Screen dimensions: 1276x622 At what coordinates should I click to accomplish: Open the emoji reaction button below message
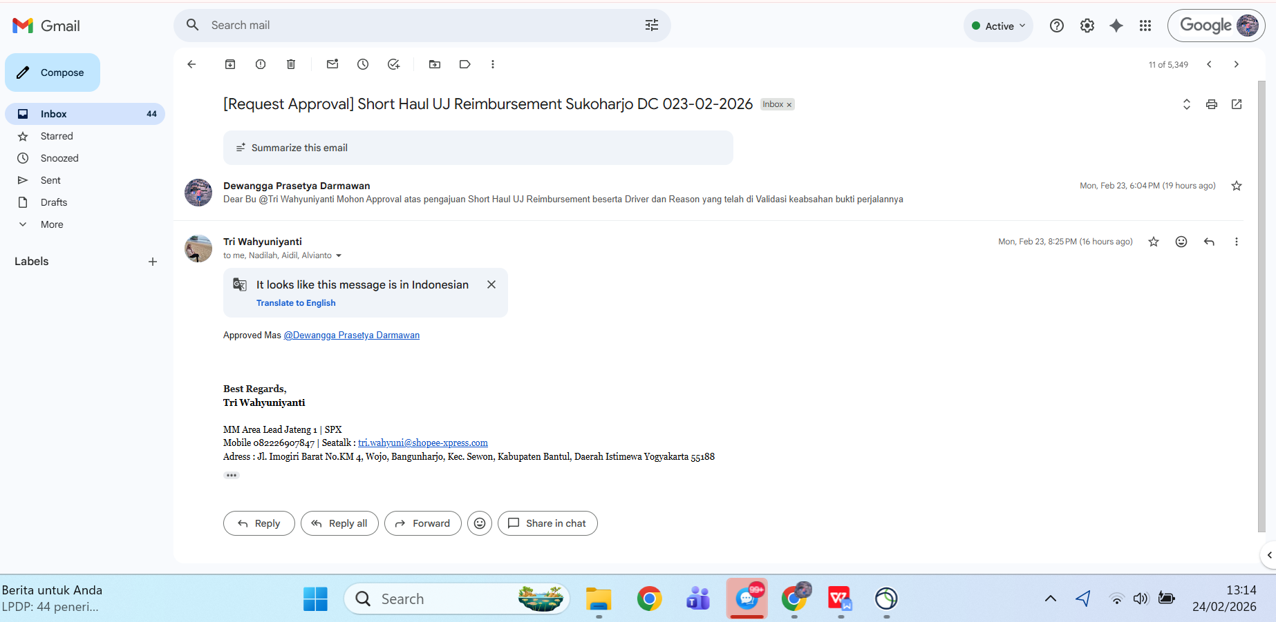tap(480, 523)
